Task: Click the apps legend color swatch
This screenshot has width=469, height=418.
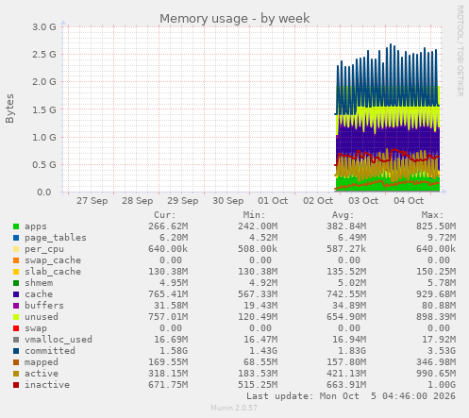Action: [x=16, y=226]
